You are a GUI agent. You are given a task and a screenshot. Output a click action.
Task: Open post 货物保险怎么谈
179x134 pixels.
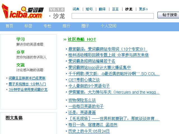(x=82, y=100)
